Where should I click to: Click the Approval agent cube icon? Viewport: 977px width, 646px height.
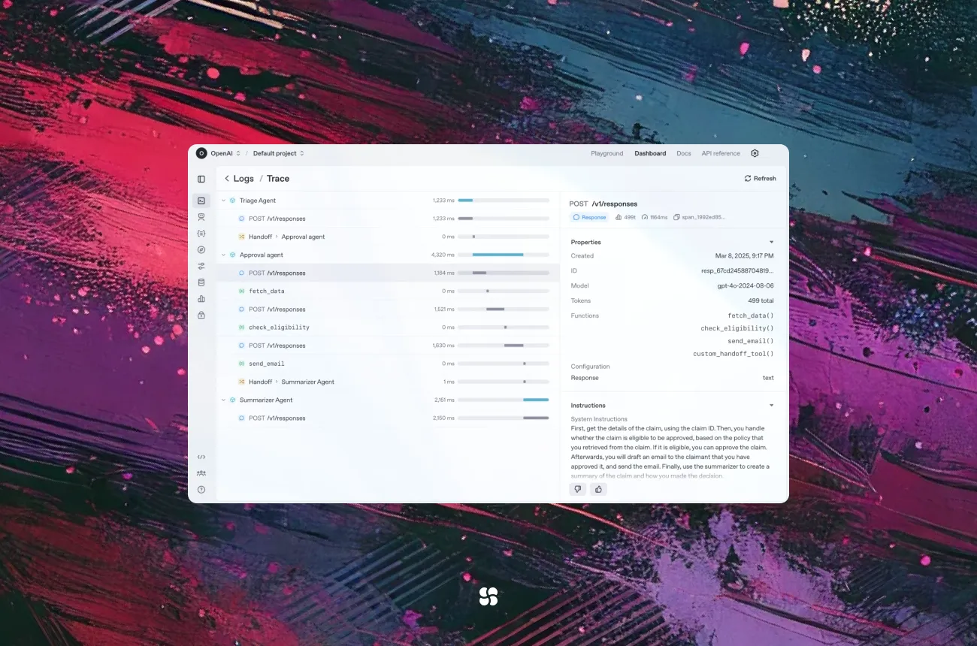click(x=233, y=255)
